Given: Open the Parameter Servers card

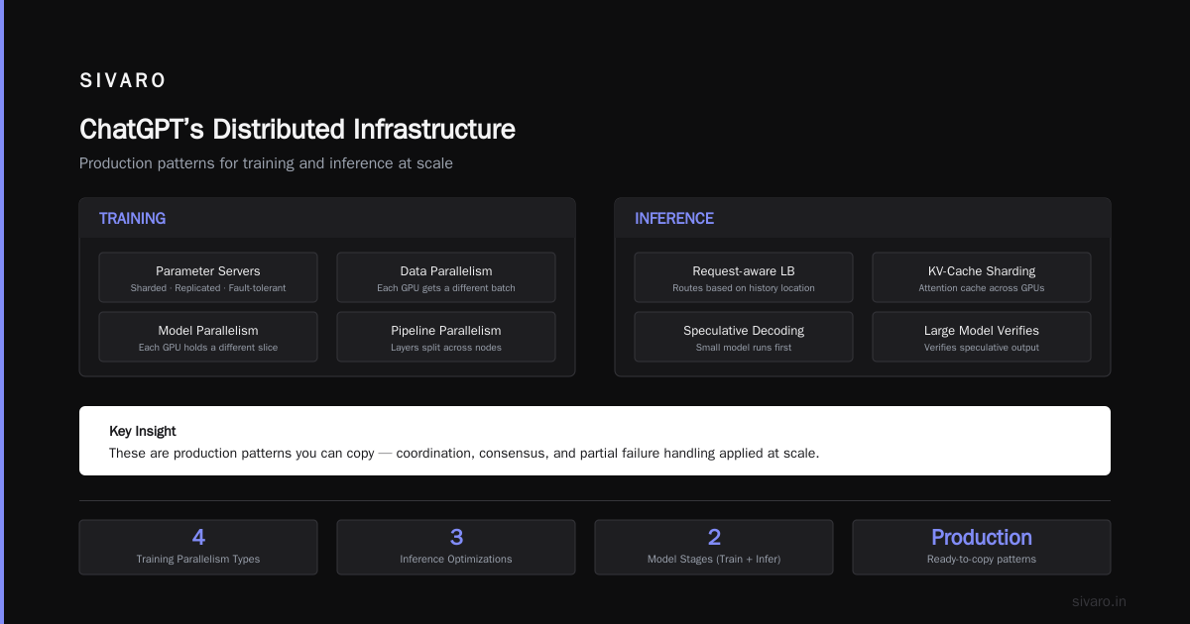Looking at the screenshot, I should (208, 277).
